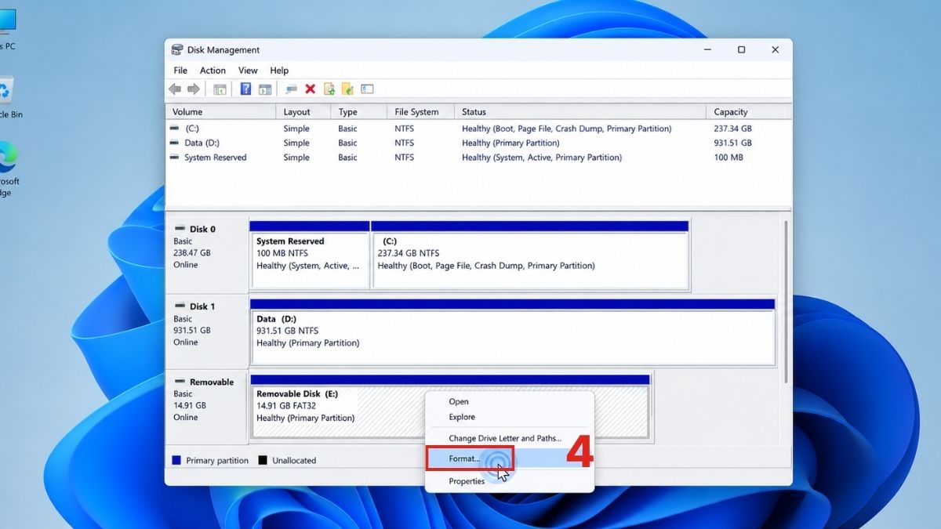Click the 'Unallocated' legend label
Screen dimensions: 941x529
(294, 461)
